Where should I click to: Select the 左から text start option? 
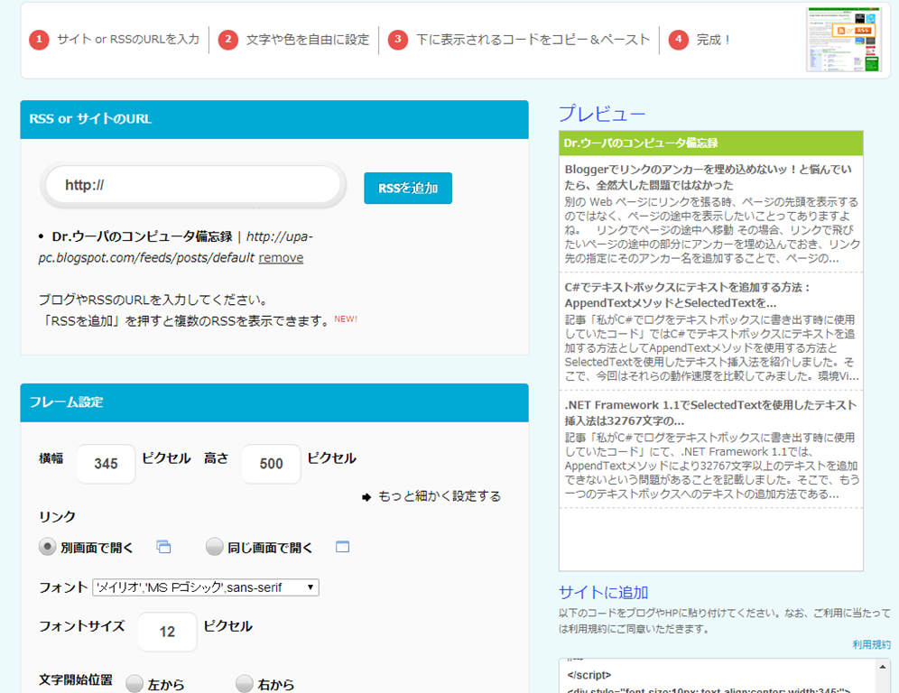134,684
